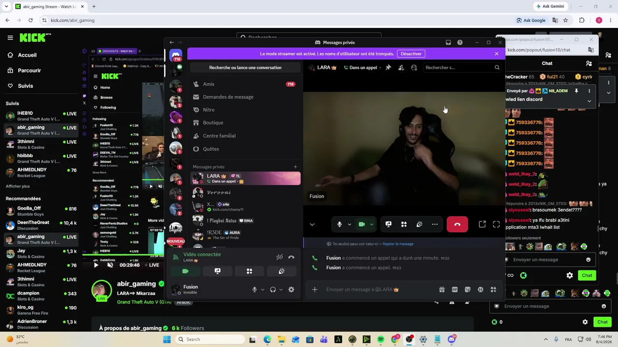Screen dimensions: 618x347
Task: Open GIF picker in Discord message box
Action: 455,290
